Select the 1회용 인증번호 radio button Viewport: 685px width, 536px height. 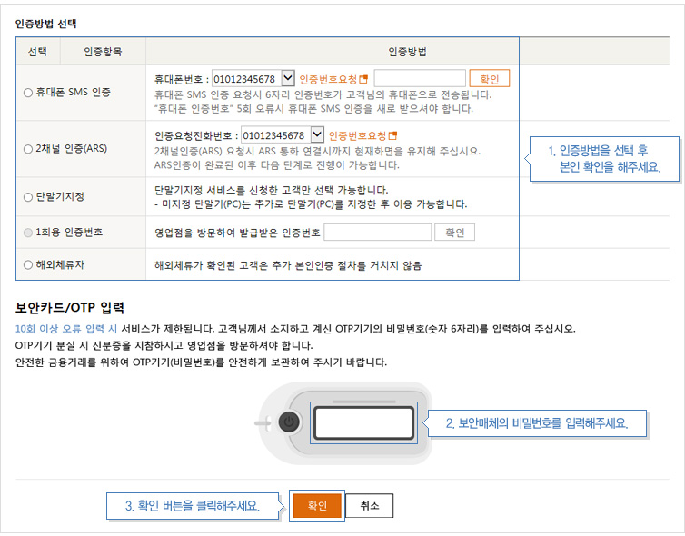[28, 233]
